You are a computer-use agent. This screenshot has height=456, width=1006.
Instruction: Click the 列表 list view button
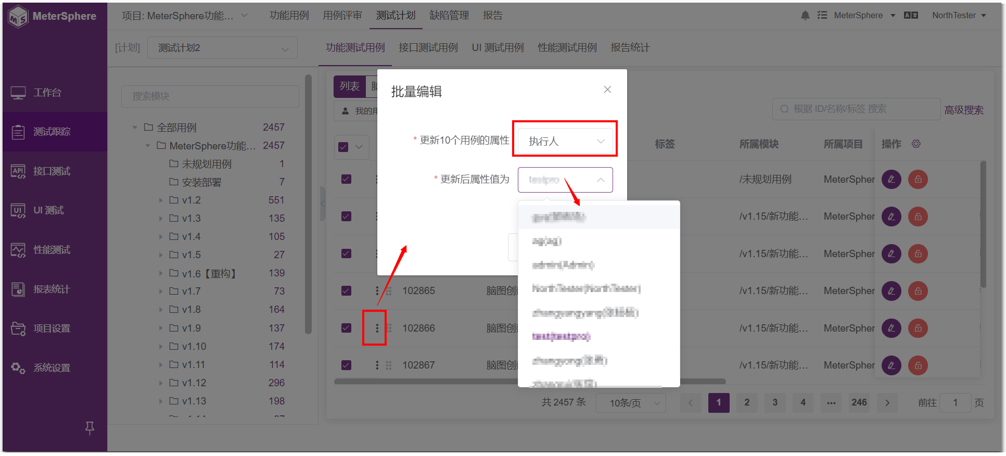pos(350,86)
